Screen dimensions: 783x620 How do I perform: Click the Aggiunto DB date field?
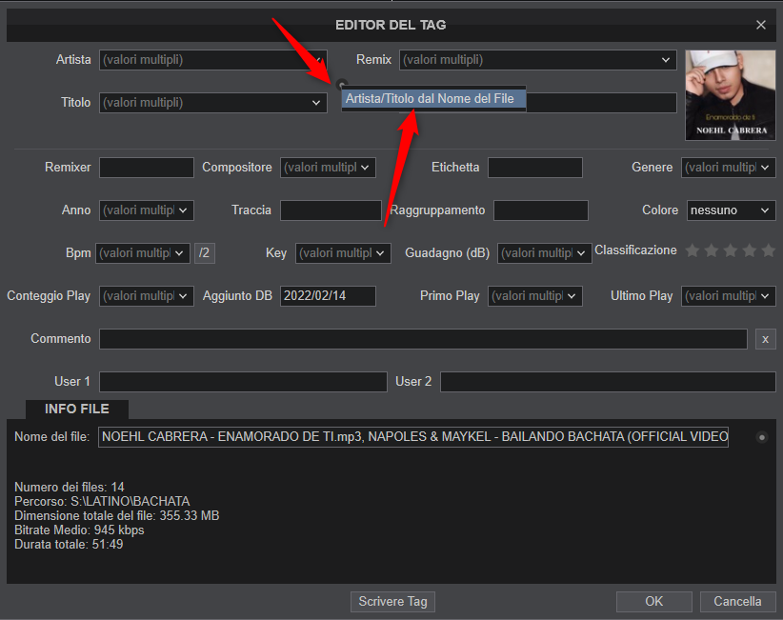coord(328,296)
